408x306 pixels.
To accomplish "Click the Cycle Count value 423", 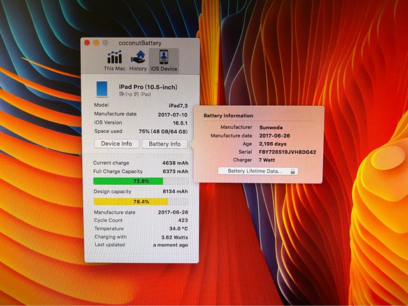I will point(183,220).
